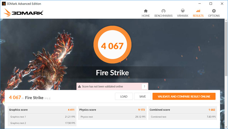
Task: Click the 3DMark logo in the header
Action: (x=23, y=12)
